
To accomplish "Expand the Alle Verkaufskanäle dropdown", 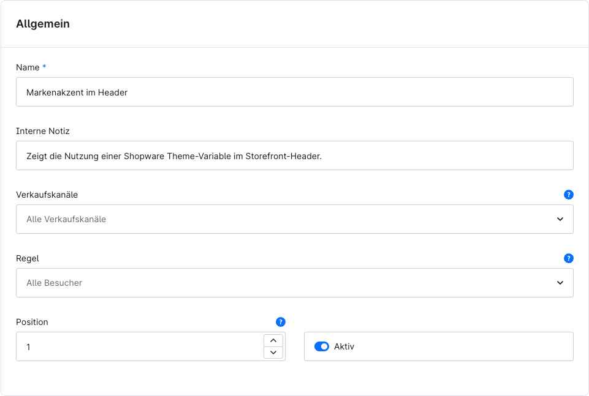I will [294, 219].
